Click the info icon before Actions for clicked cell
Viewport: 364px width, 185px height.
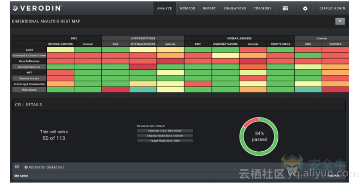pyautogui.click(x=26, y=167)
